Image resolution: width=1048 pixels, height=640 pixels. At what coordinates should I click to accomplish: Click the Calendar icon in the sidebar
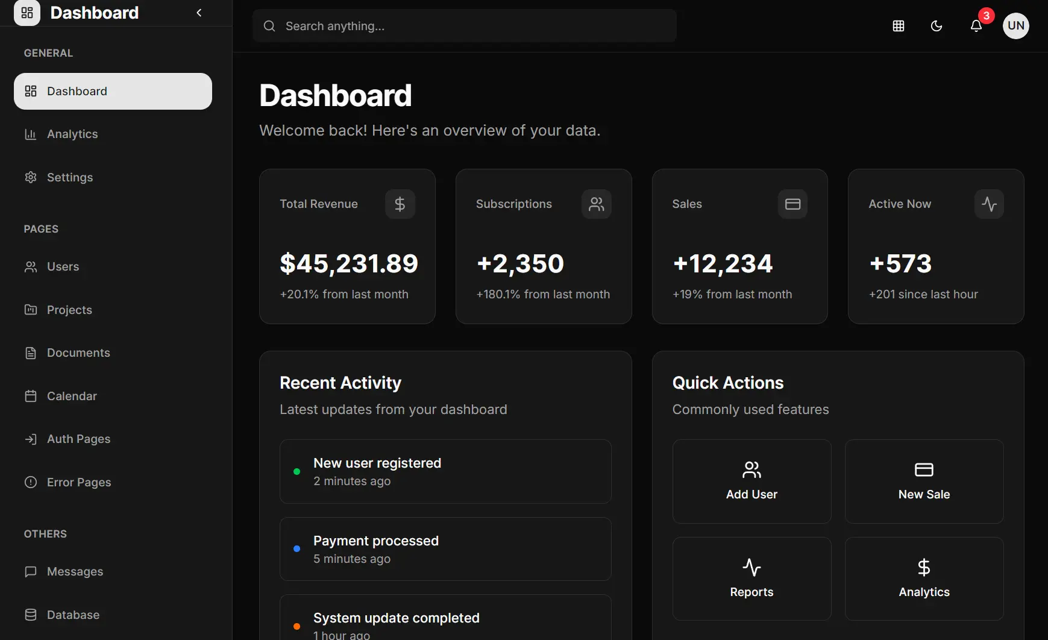(x=31, y=396)
